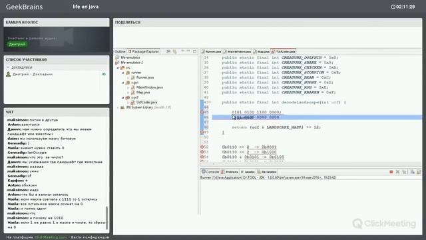Select the UcfCoder.java editor tab
The image size is (426, 240).
pos(284,51)
